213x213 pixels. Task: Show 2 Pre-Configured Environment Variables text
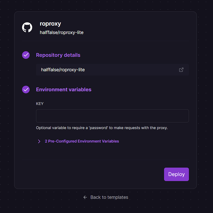(82, 141)
